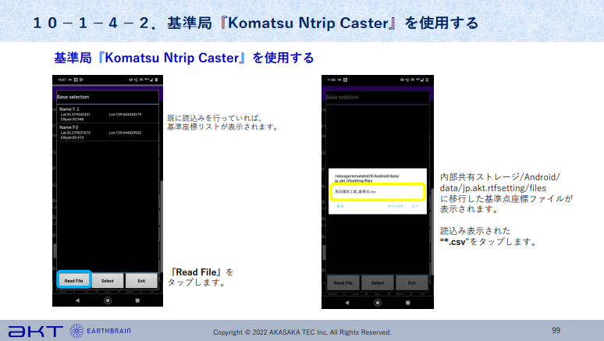Tap Android back icon in right phone

click(x=347, y=303)
